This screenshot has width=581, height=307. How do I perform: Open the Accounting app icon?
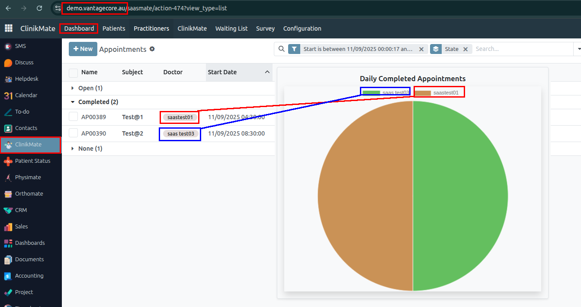[8, 276]
